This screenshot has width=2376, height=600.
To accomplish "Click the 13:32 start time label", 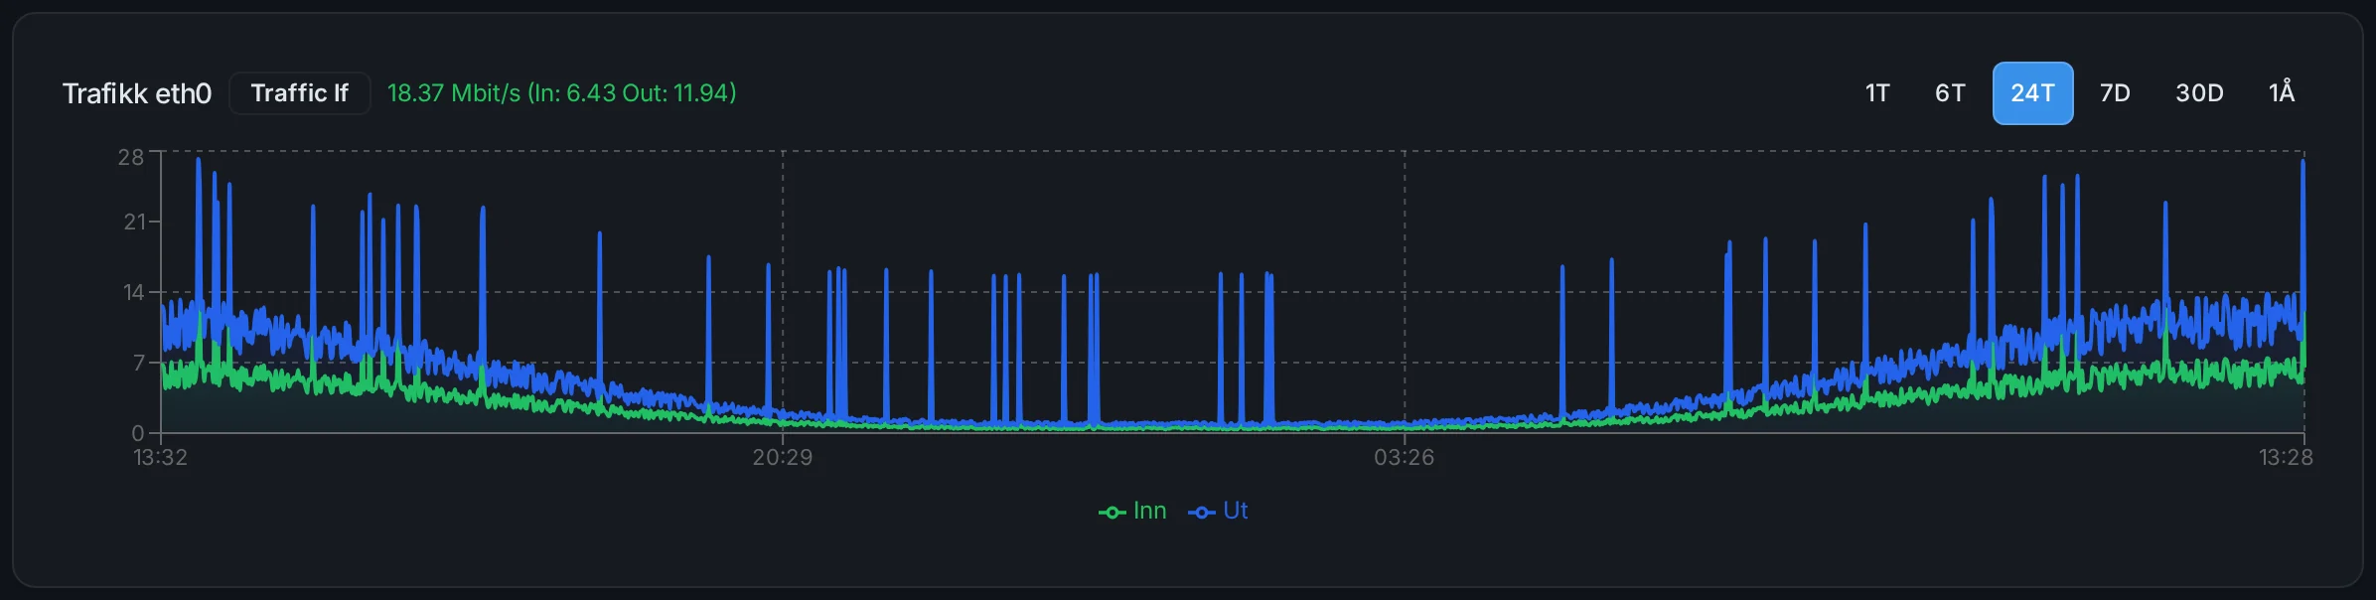I will (x=161, y=458).
